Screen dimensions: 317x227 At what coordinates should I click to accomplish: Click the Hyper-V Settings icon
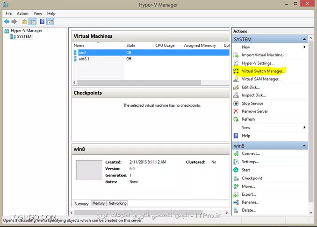click(236, 63)
